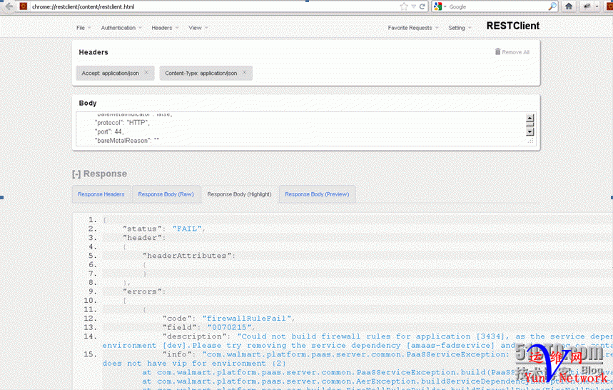Remove the Content-Type: application/json header
613x390 pixels.
[x=244, y=72]
